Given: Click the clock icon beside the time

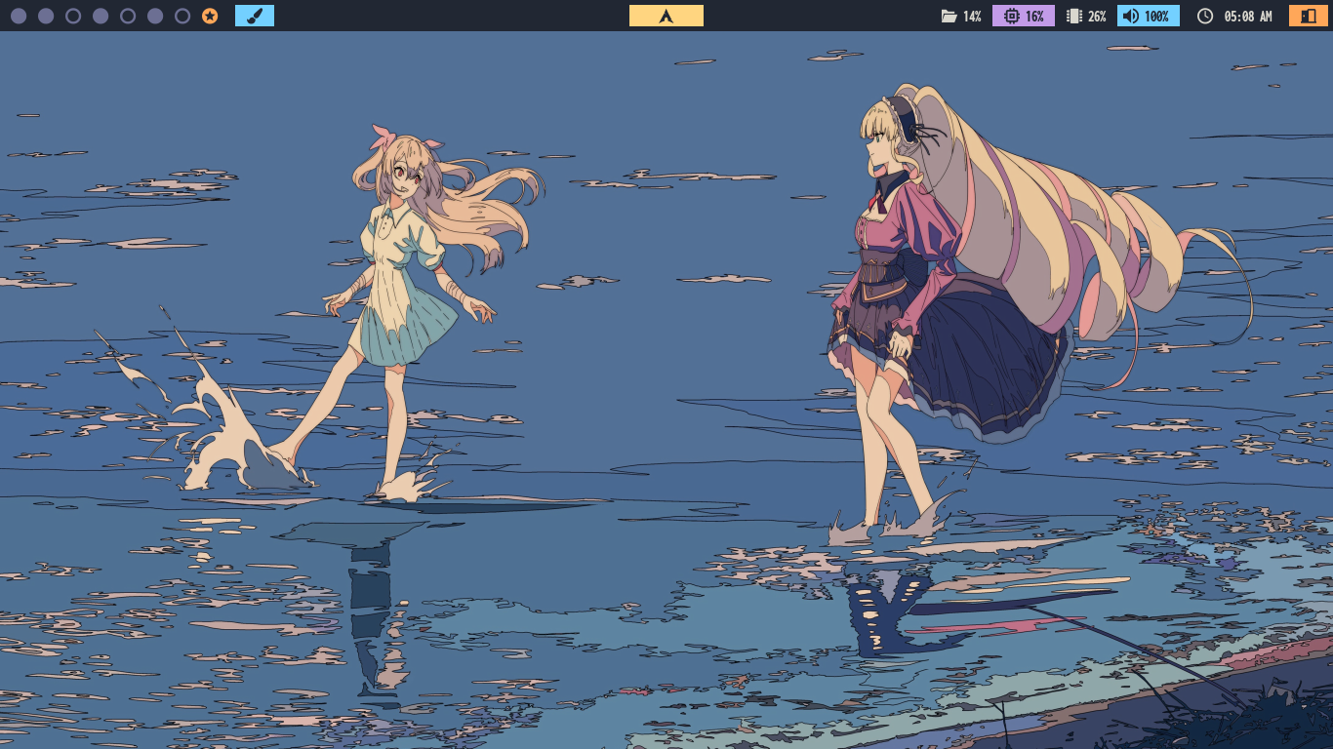Looking at the screenshot, I should (x=1205, y=17).
